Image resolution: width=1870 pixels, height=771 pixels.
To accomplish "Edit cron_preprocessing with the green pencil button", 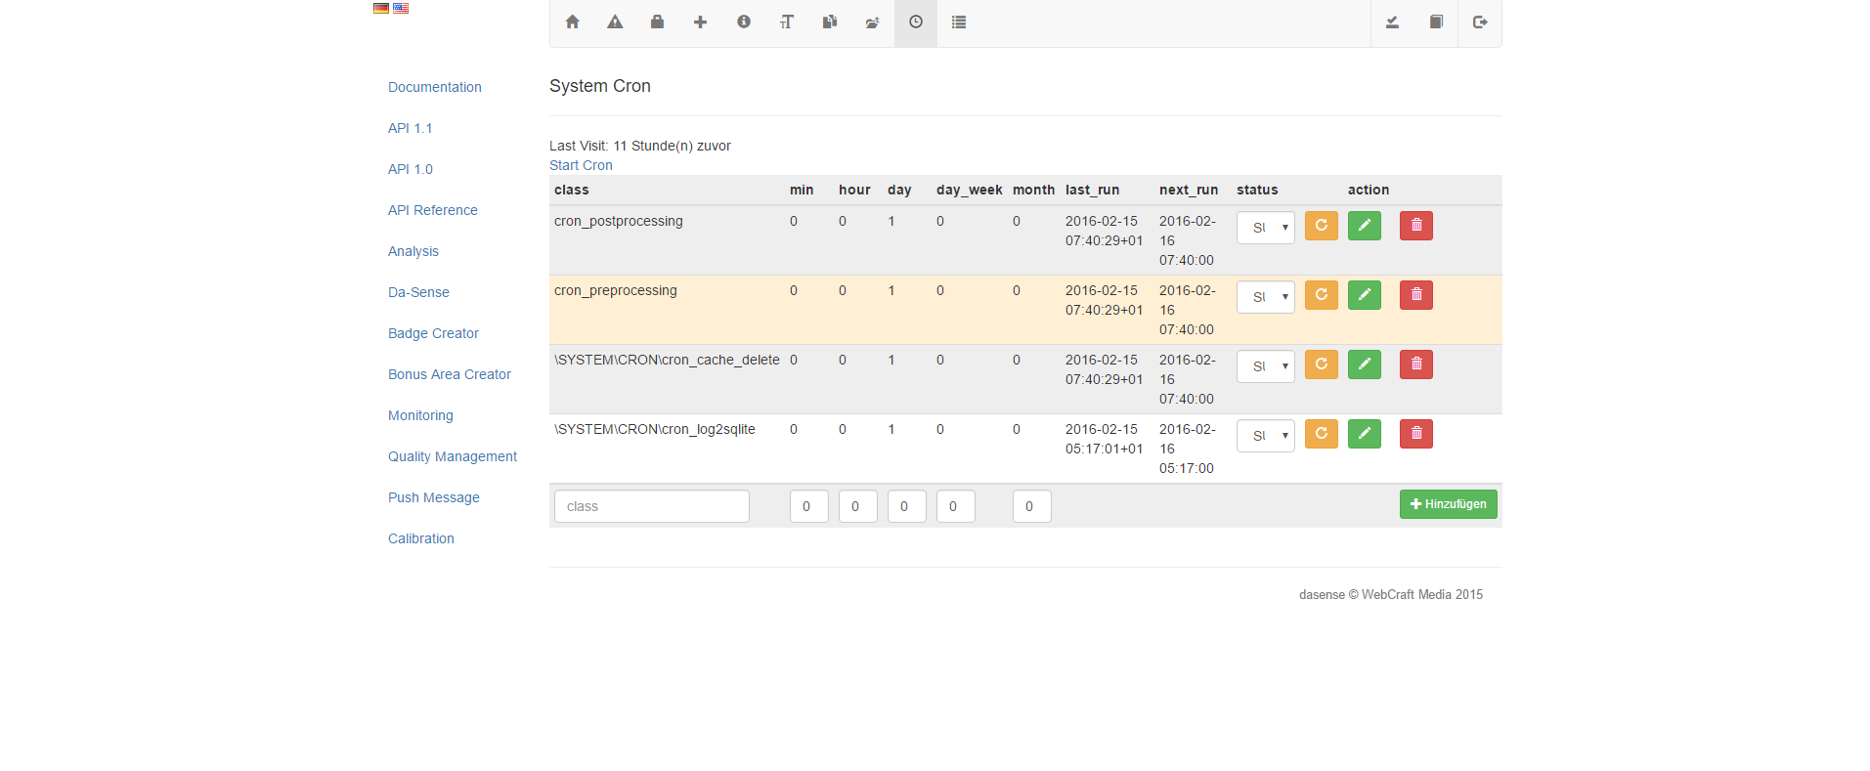I will click(1364, 295).
